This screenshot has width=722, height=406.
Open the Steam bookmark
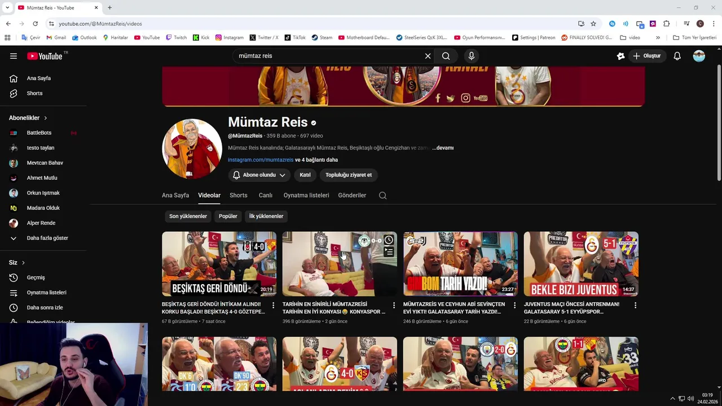click(x=322, y=38)
